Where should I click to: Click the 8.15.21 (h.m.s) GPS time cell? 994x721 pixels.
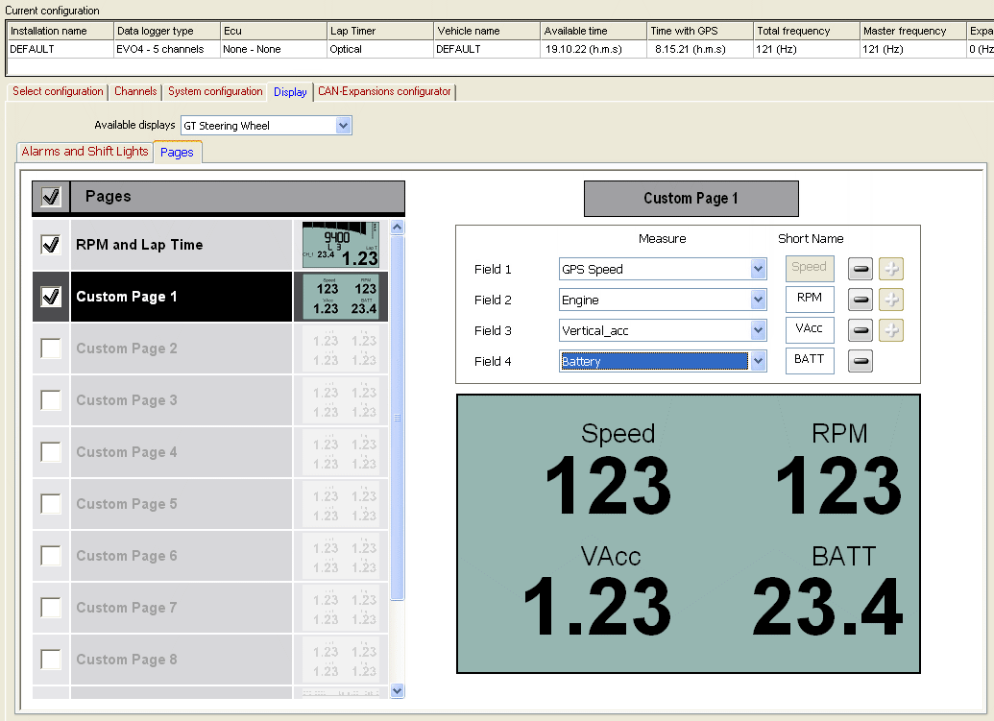point(700,49)
